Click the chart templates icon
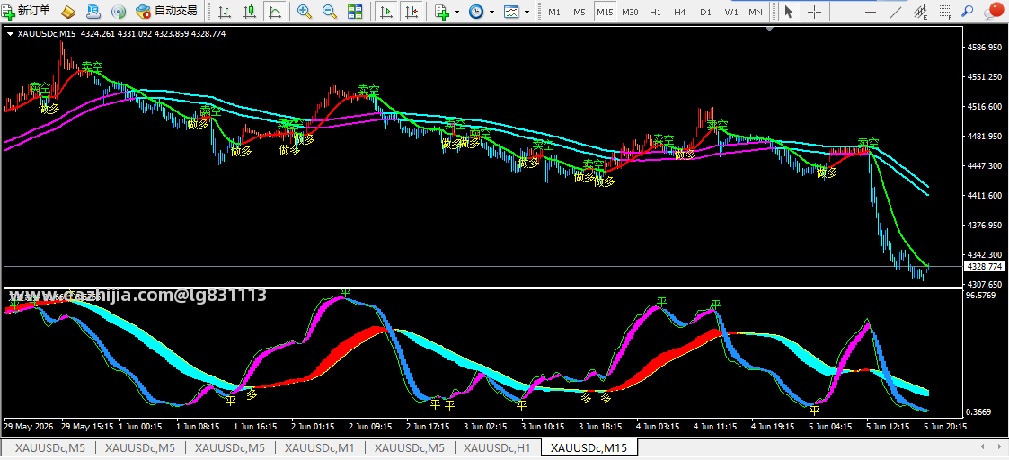The image size is (1009, 460). tap(511, 11)
